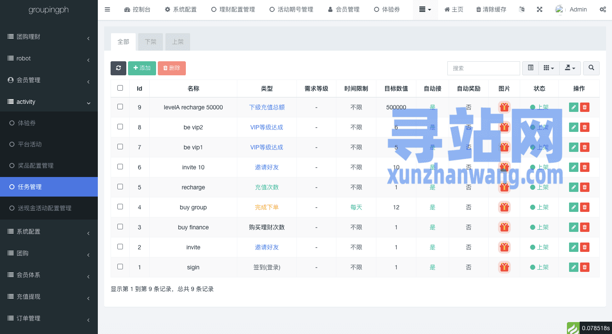Image resolution: width=612 pixels, height=334 pixels.
Task: Expand the 系统配置 sidebar menu
Action: pos(49,232)
